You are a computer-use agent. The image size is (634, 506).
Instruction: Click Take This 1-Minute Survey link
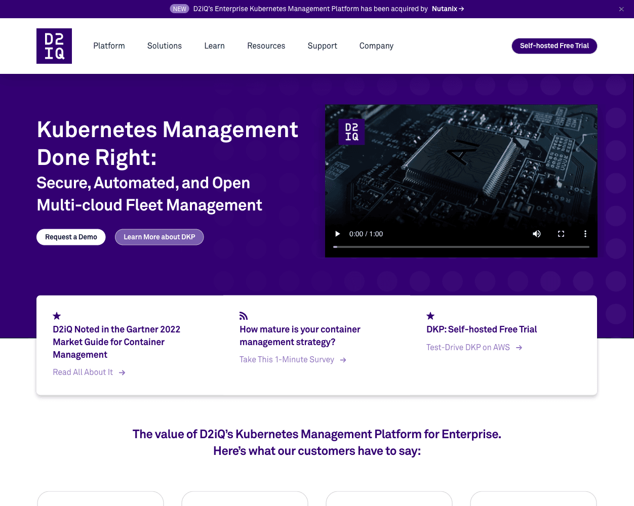(293, 360)
